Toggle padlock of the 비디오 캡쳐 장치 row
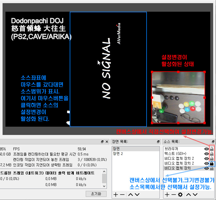This screenshot has width=216, height=200. (x=212, y=168)
